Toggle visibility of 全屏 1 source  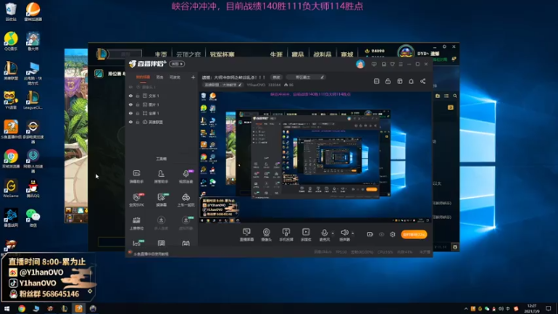(x=131, y=113)
